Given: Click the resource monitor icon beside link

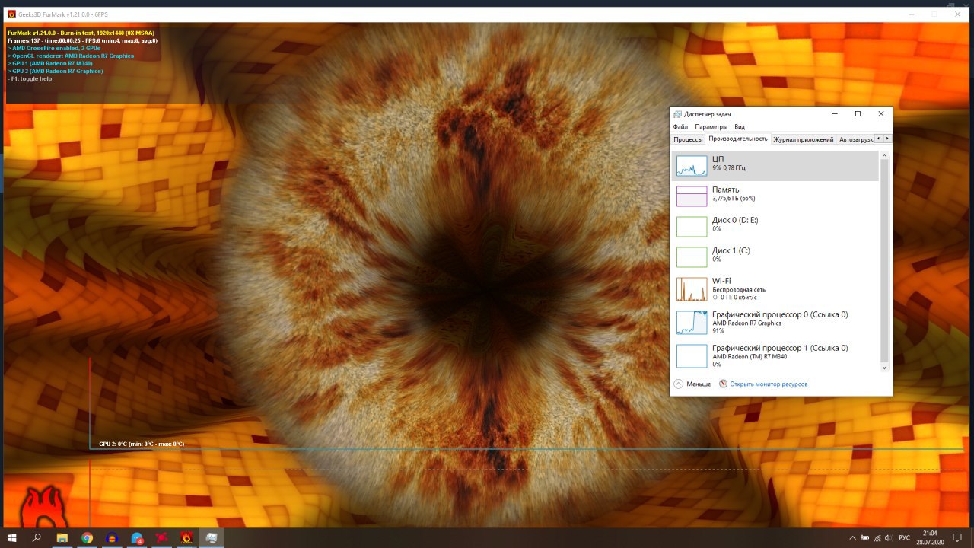Looking at the screenshot, I should (724, 384).
